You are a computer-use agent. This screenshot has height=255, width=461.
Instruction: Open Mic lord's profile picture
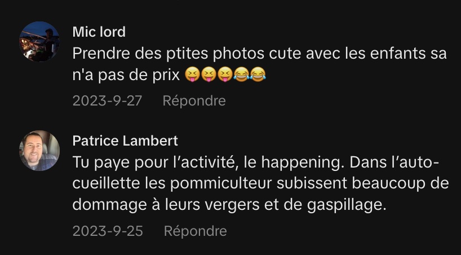coord(39,42)
